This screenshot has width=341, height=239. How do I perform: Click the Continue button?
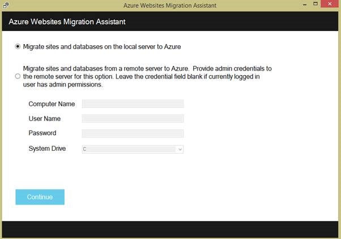coord(40,197)
